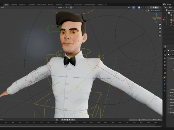Open the Sculpting workspace tab
This screenshot has width=174, height=130.
click(22, 5)
